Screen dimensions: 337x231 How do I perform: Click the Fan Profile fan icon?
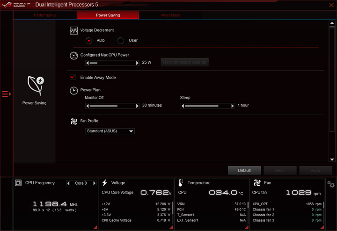point(74,122)
